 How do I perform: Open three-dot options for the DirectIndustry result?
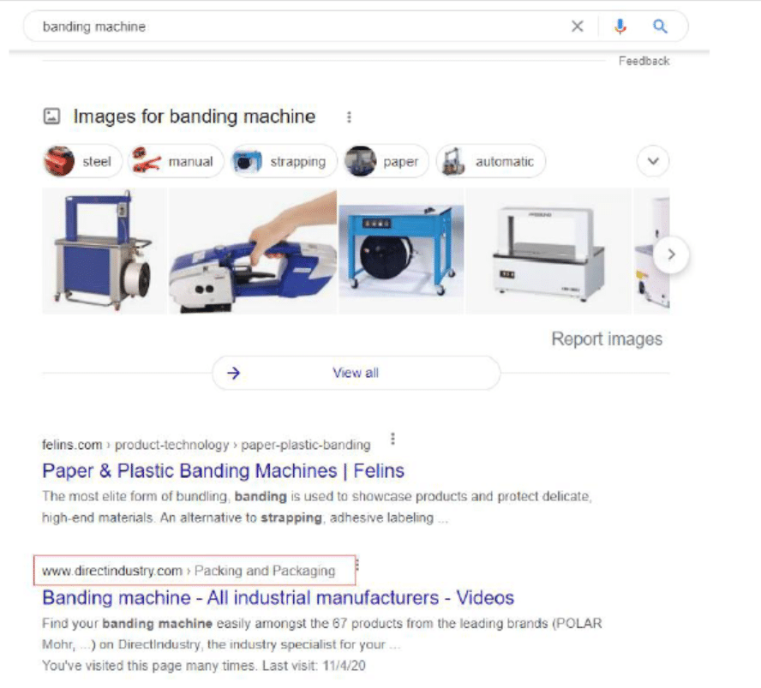click(x=357, y=565)
